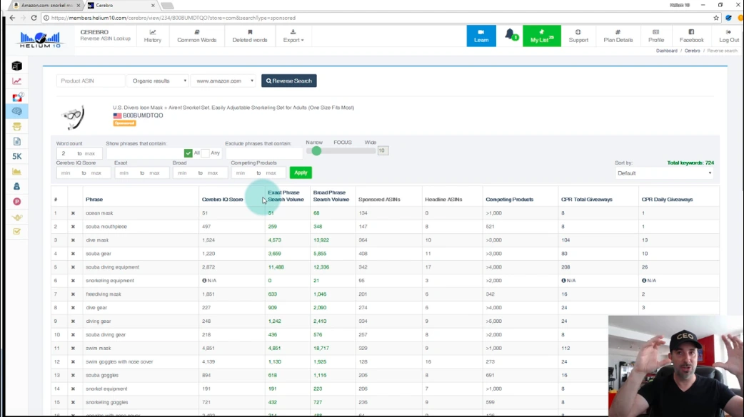Open Plan Details
The height and width of the screenshot is (417, 744).
coord(618,36)
